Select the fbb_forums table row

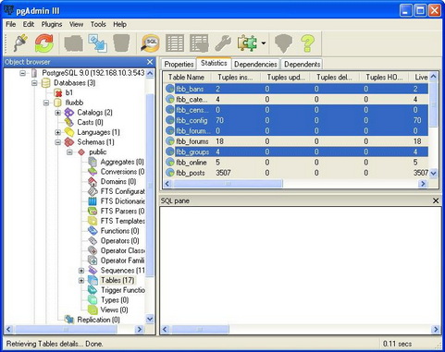coord(297,141)
